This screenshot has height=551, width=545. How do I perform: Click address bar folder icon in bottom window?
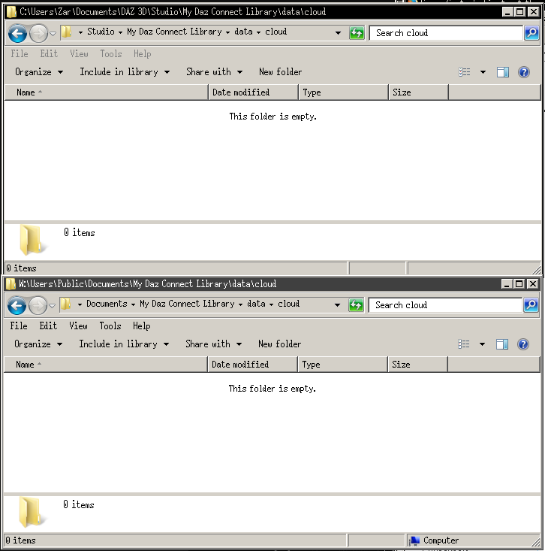pos(66,304)
